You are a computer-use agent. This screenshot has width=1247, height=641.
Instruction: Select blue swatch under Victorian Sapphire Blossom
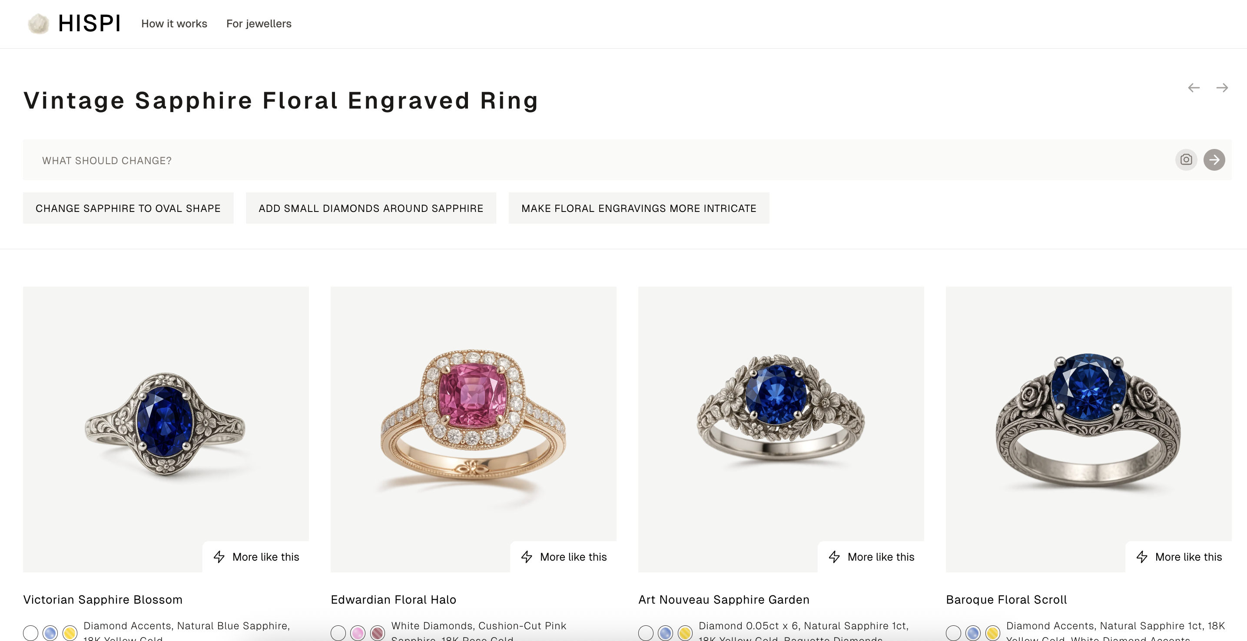pyautogui.click(x=50, y=632)
